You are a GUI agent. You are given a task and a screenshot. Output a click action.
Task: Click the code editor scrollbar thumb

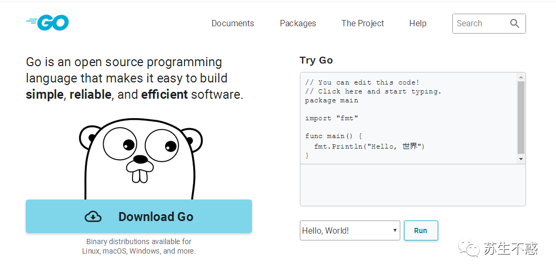tap(521, 117)
